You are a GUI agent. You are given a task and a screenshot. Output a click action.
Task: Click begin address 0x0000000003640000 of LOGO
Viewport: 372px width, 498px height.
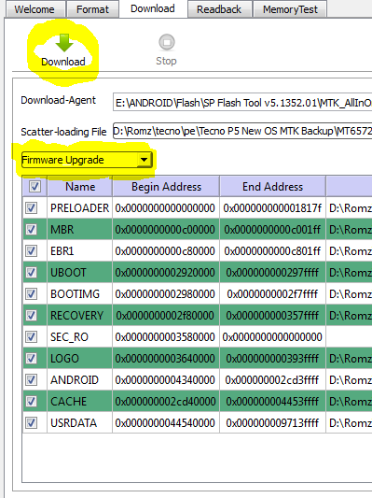[166, 359]
